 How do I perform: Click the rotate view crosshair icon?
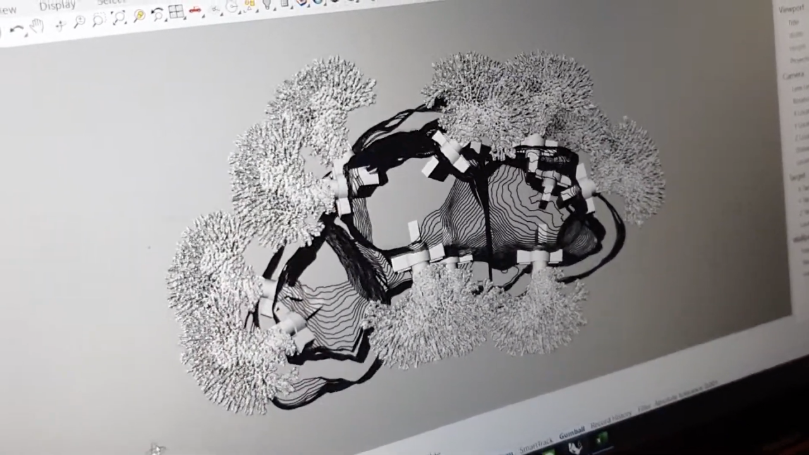60,25
